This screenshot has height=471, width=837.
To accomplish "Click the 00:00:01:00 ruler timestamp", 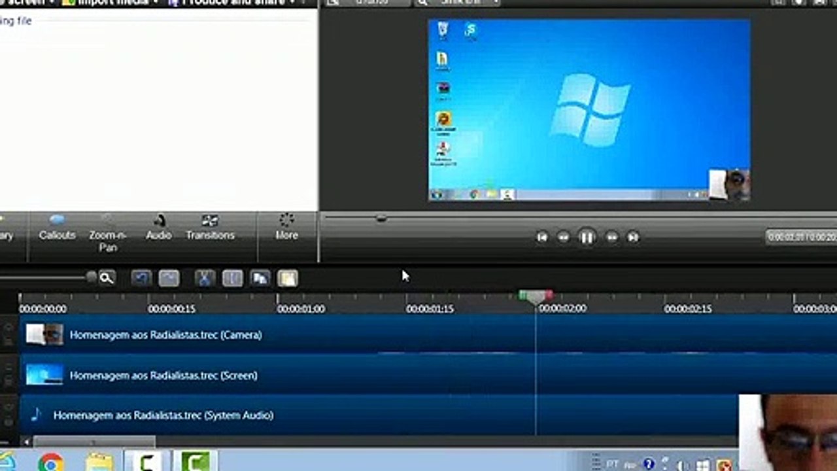I will pyautogui.click(x=301, y=309).
